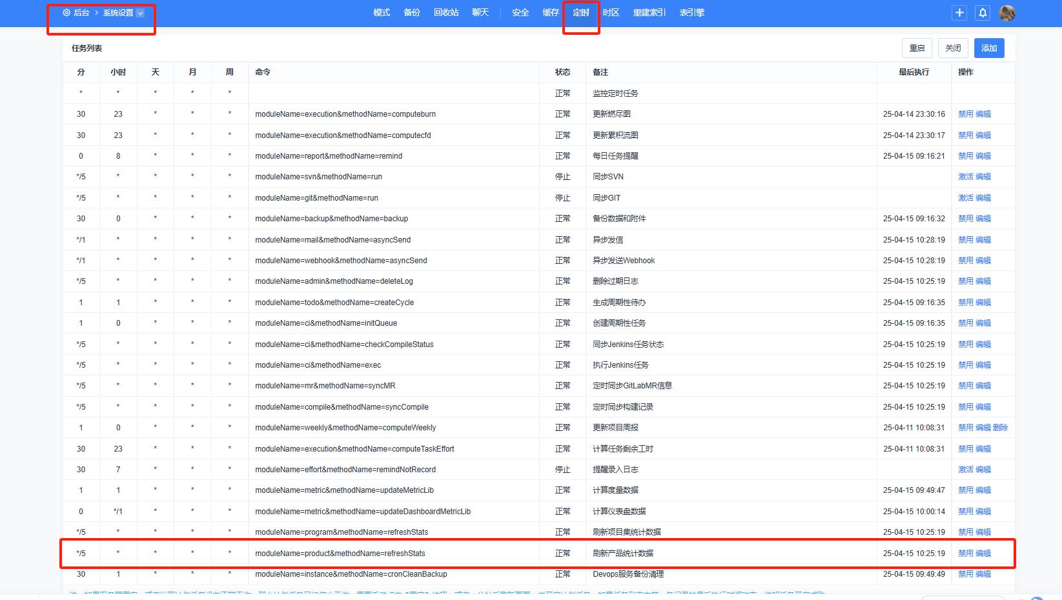Activate the 同步GIT task
The image size is (1062, 600).
point(966,198)
